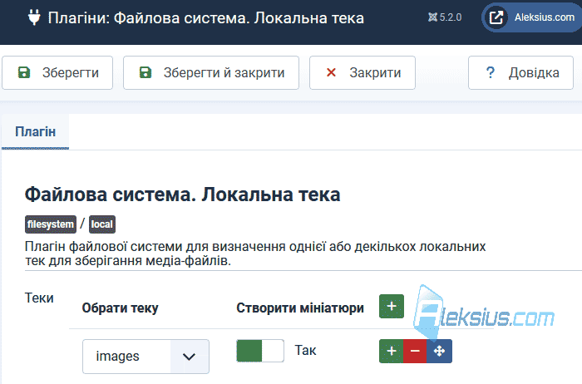Switch to the Плагін tab
The width and height of the screenshot is (582, 384).
35,131
